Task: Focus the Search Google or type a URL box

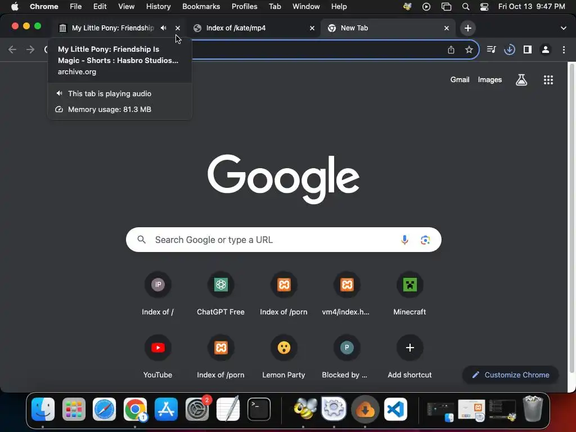Action: click(x=283, y=240)
